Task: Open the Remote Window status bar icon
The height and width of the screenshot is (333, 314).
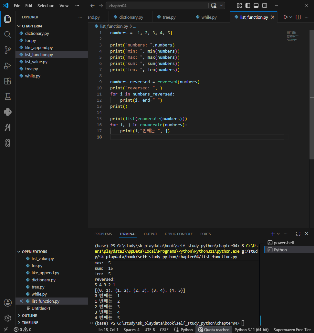Action: [6, 329]
